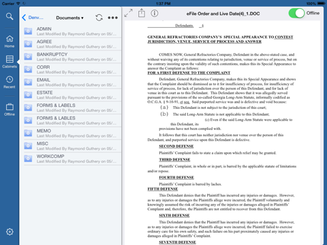The height and width of the screenshot is (245, 327).
Task: Open the BANKRUPTCY folder
Action: (x=72, y=56)
